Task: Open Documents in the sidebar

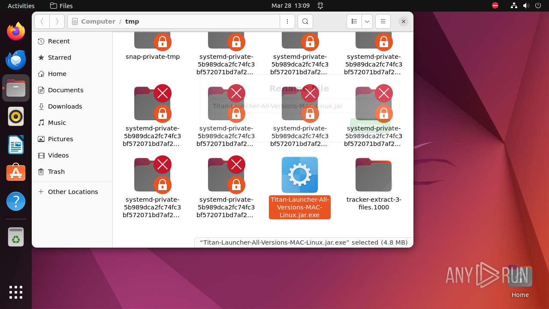Action: pos(72,90)
